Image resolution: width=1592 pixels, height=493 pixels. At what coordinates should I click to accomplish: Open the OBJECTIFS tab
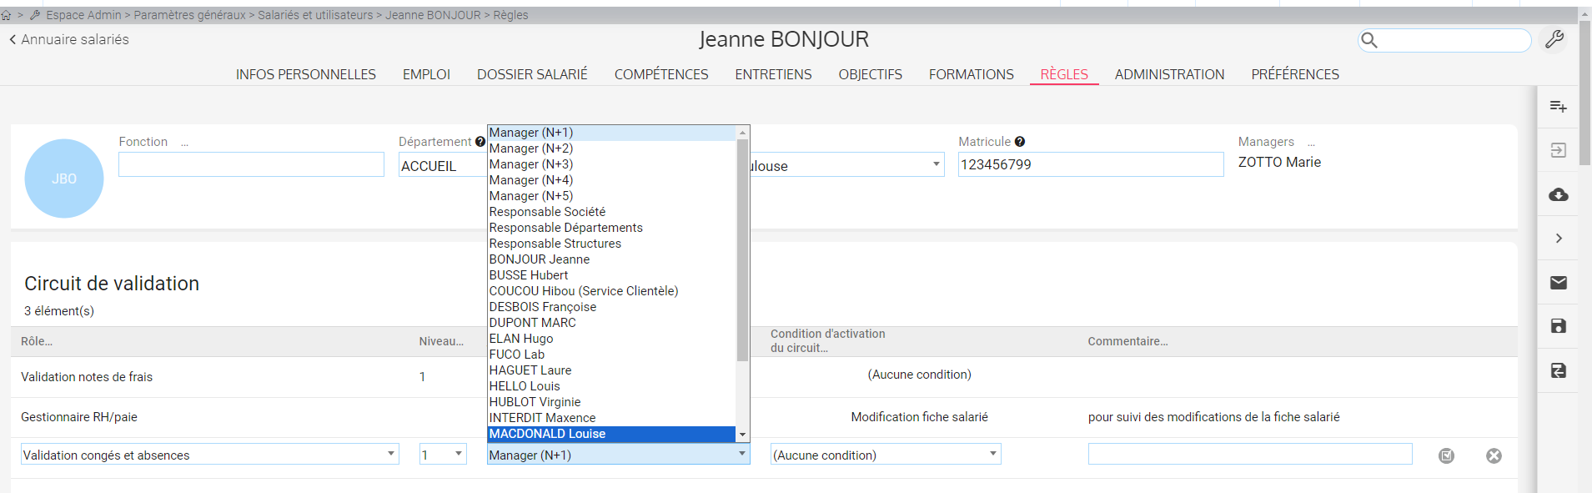click(x=870, y=74)
